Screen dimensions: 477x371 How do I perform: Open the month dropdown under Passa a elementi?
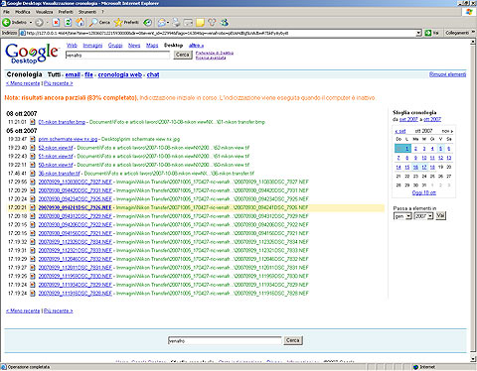(402, 216)
